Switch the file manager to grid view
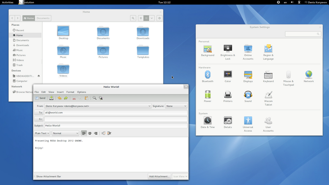 (146, 18)
